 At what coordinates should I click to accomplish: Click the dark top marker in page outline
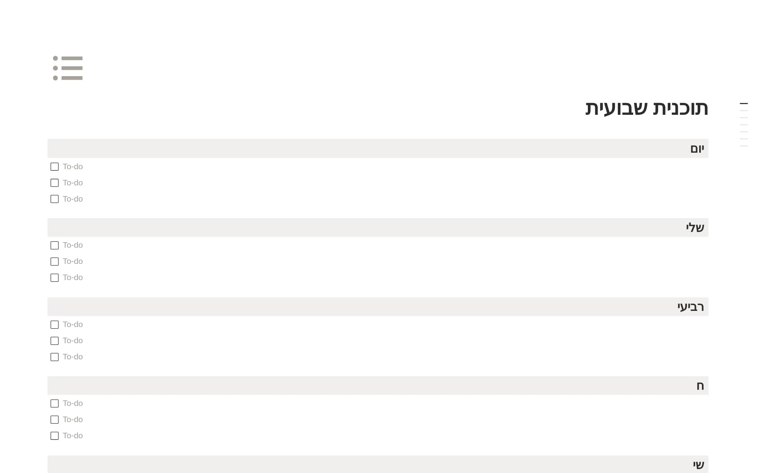(x=743, y=104)
